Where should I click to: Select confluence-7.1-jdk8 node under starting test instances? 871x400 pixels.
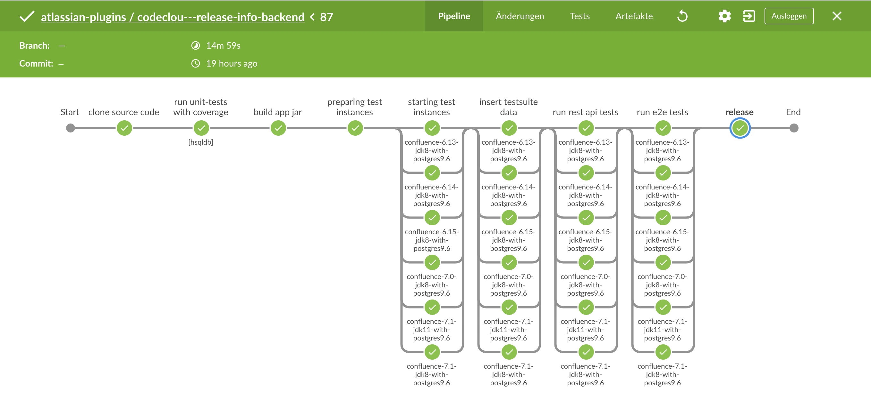[x=432, y=352]
